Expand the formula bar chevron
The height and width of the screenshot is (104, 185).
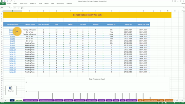(184, 8)
